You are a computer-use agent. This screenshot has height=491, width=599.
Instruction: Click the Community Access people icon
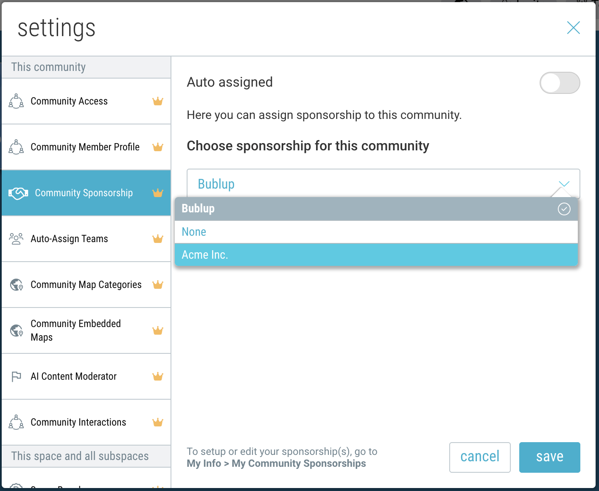pyautogui.click(x=16, y=101)
